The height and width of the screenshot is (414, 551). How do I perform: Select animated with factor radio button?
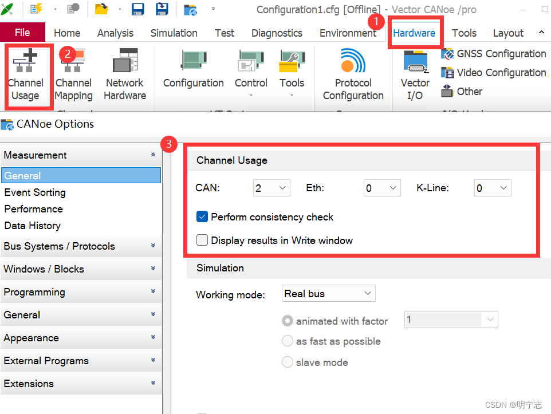[x=288, y=321]
